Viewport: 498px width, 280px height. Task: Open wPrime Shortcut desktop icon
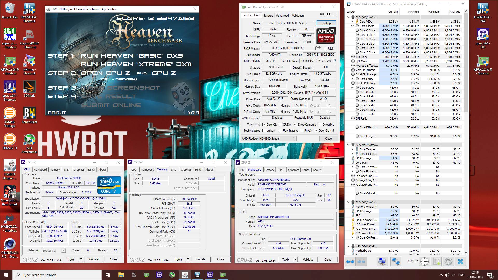(29, 65)
